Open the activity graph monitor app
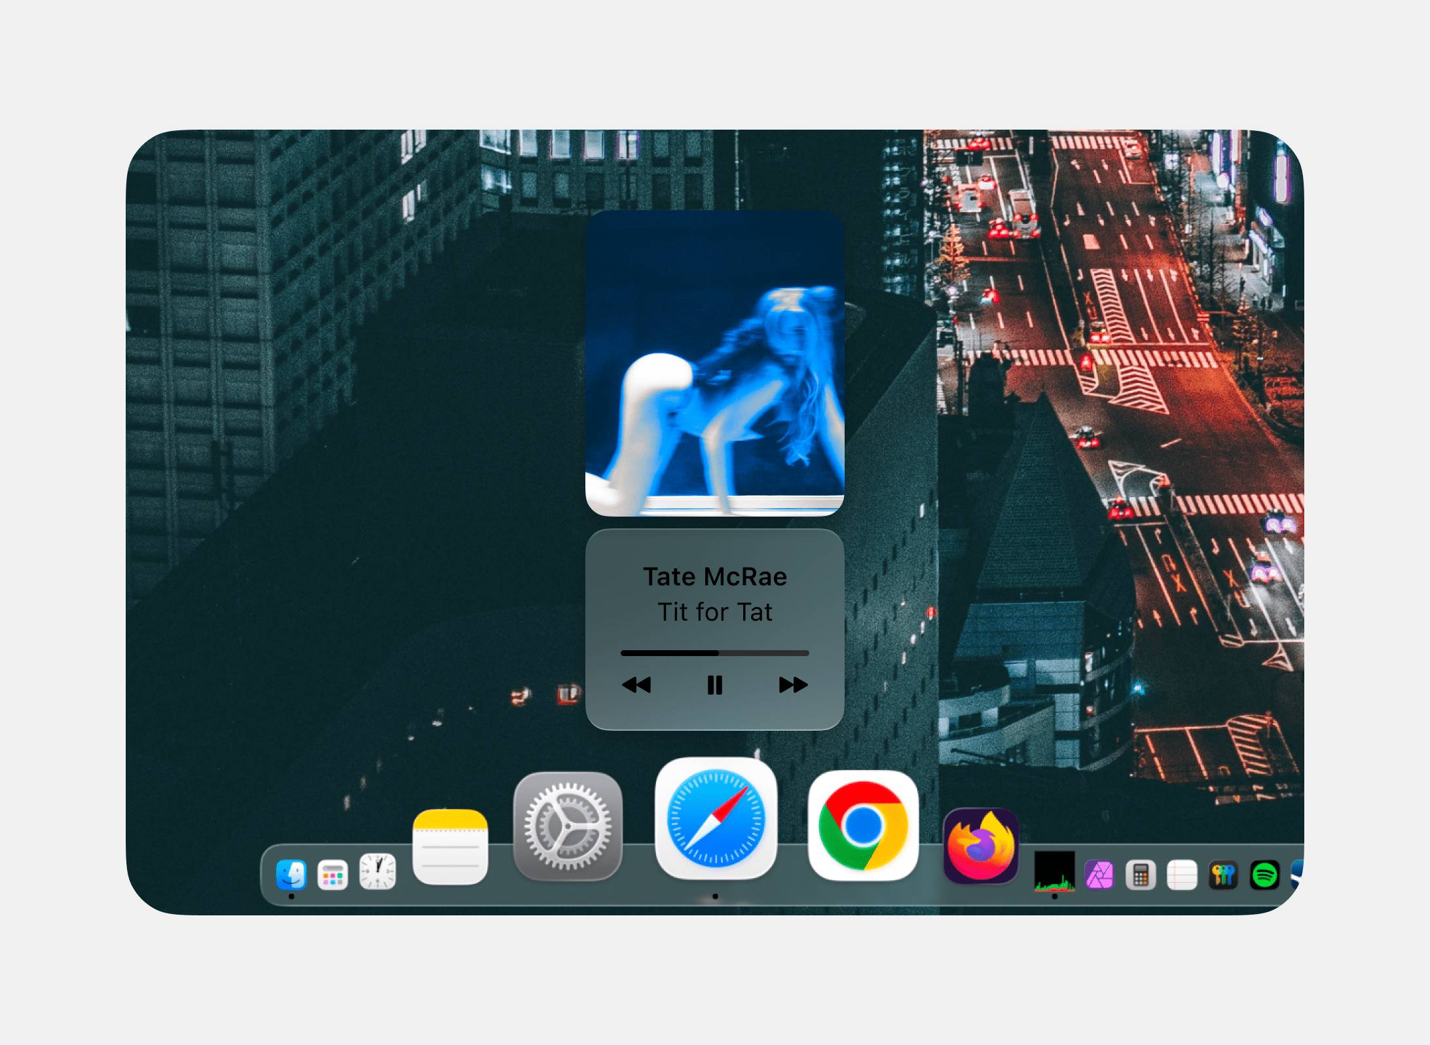This screenshot has width=1430, height=1045. click(x=1055, y=872)
